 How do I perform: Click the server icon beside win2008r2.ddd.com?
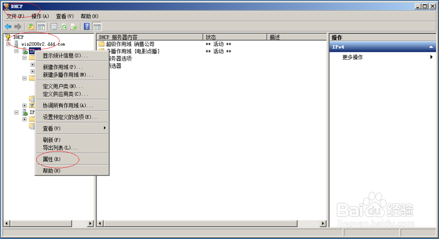point(17,44)
